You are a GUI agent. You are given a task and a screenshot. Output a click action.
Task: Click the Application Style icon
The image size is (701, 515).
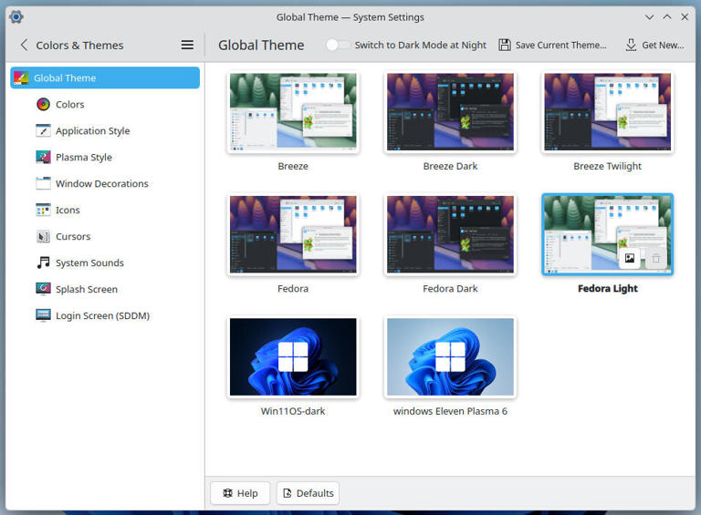[43, 130]
